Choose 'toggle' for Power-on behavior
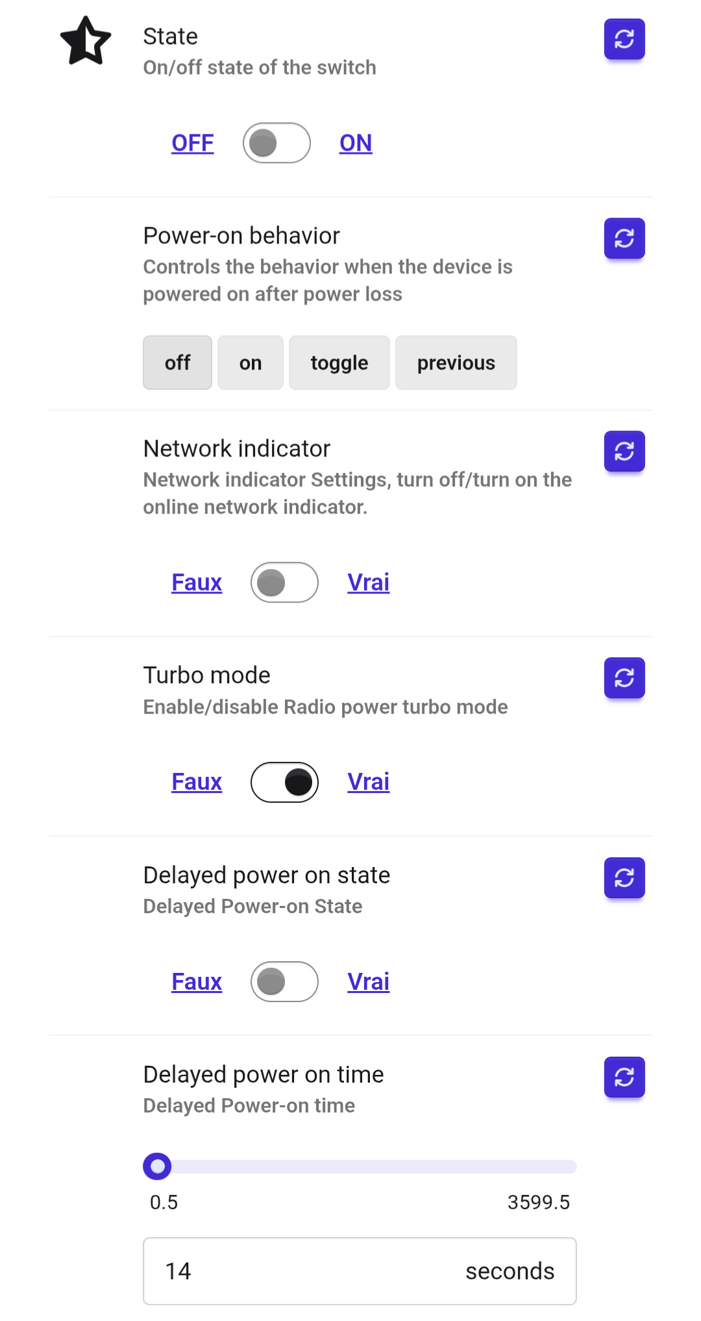This screenshot has height=1321, width=701. [339, 362]
